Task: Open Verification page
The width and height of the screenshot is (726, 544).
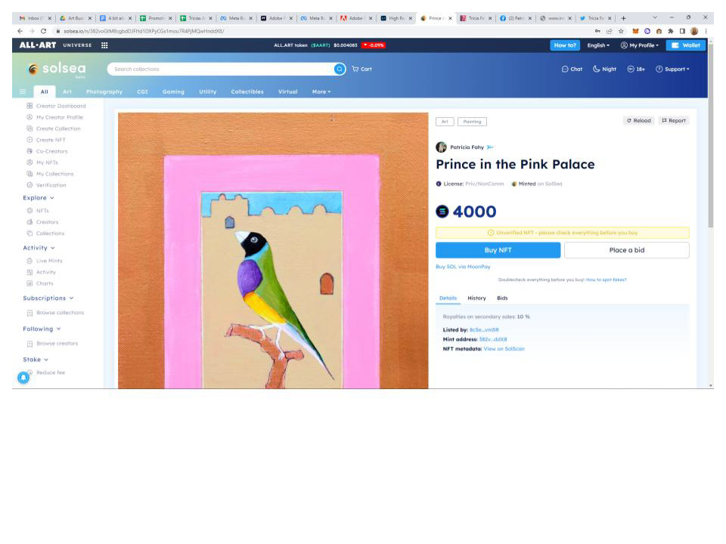Action: pyautogui.click(x=46, y=185)
